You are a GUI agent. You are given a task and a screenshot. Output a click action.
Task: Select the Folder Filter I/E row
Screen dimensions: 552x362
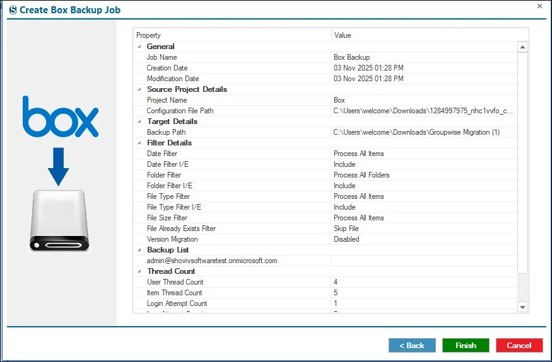[326, 186]
